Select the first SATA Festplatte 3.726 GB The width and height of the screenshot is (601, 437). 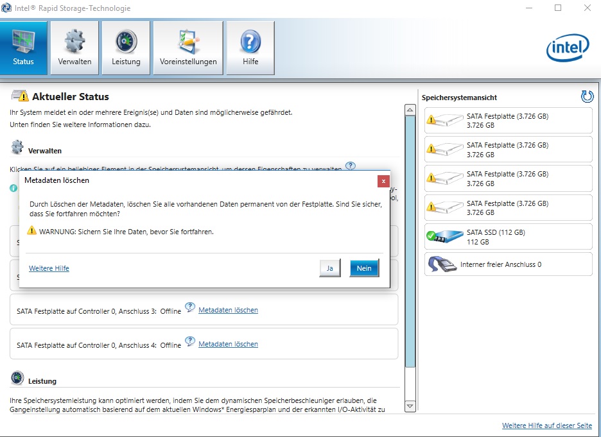point(509,121)
